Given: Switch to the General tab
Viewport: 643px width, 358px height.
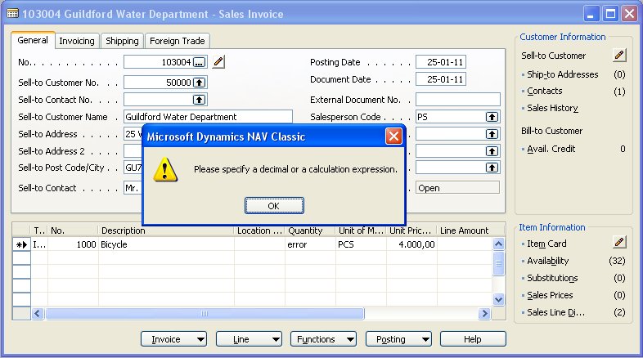Looking at the screenshot, I should (x=33, y=40).
